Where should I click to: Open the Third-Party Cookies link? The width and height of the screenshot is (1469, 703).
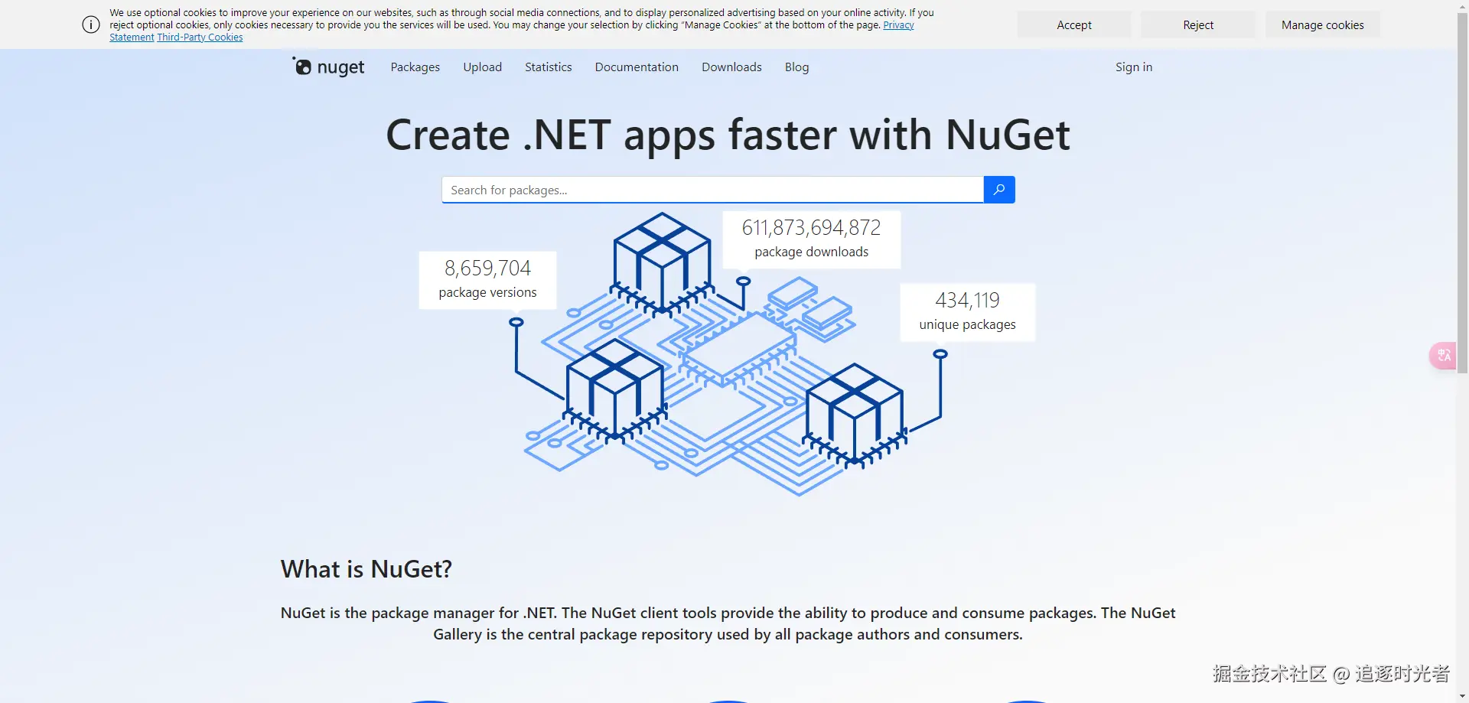(x=200, y=37)
